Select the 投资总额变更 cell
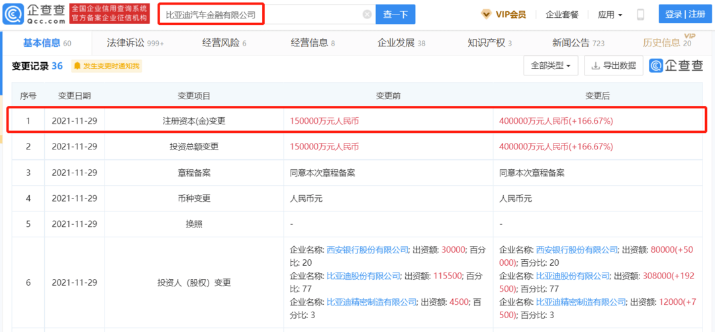Viewport: 715px width, 332px height. 194,147
